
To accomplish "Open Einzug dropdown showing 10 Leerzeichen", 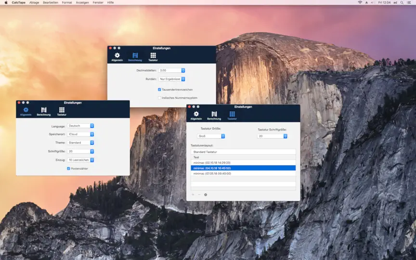I will coord(80,160).
